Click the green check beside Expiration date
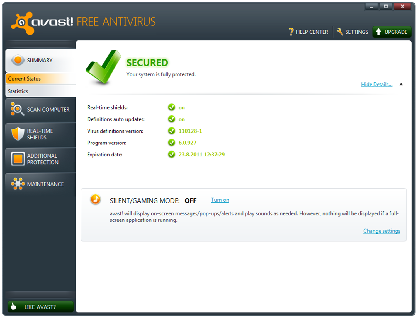This screenshot has height=318, width=418. pos(171,154)
